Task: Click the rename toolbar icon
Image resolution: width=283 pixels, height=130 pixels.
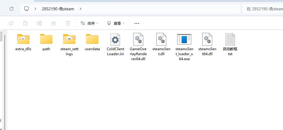Action: coord(39,23)
